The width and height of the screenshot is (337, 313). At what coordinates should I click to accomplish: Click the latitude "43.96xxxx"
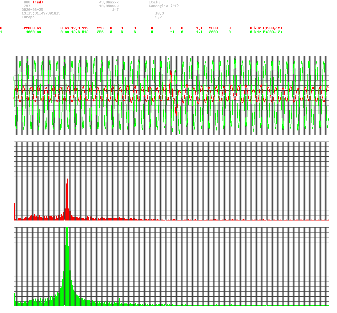coord(109,2)
